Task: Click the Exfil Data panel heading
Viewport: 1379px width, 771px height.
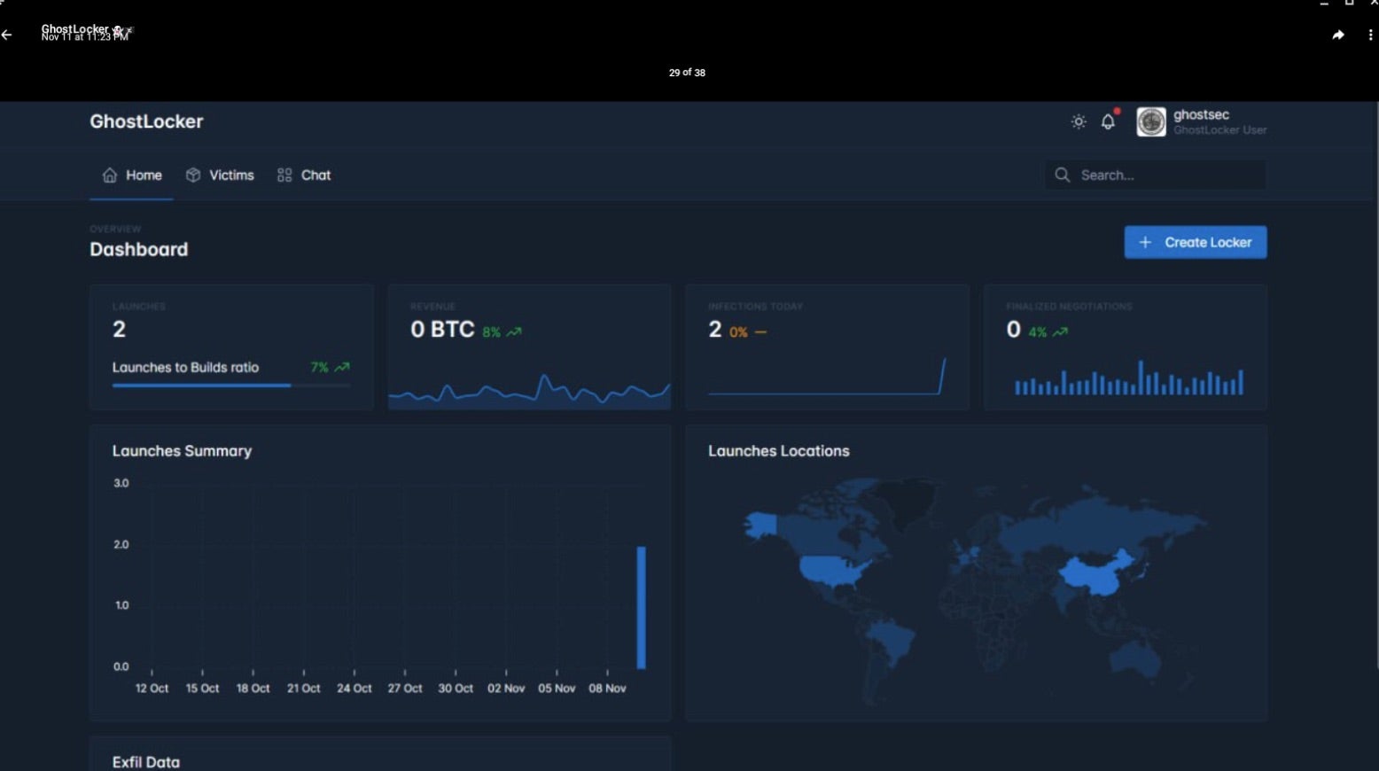Action: click(146, 761)
